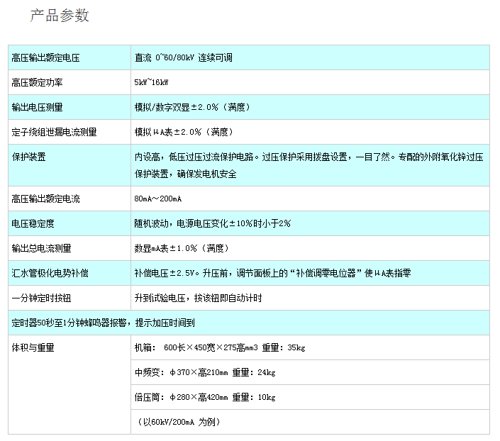
Task: Select the 数显mA表±1.0% value text
Action: click(181, 248)
